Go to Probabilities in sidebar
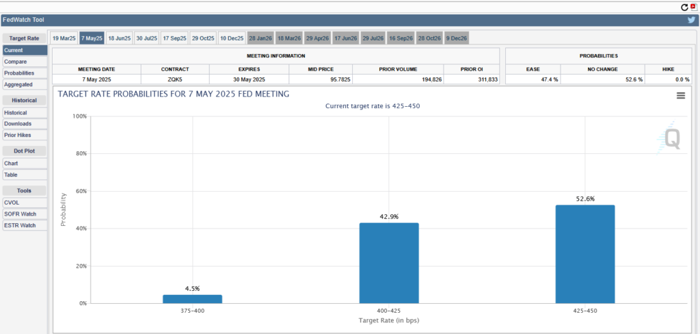This screenshot has width=700, height=334. pyautogui.click(x=25, y=73)
